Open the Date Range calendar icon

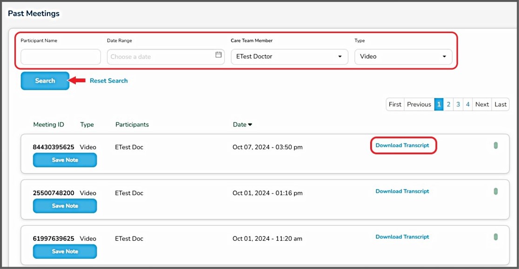[218, 55]
